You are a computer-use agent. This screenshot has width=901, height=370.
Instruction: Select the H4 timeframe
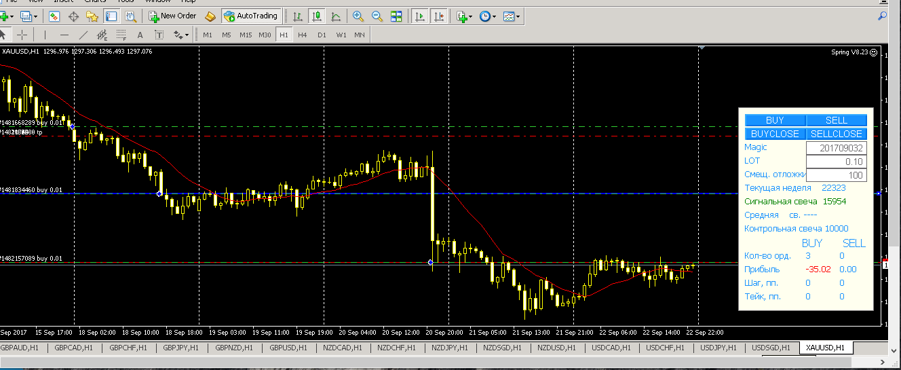point(303,35)
